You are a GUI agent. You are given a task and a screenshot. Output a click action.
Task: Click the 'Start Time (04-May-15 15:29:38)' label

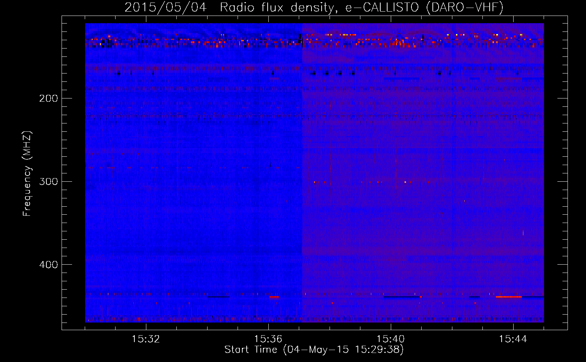click(x=314, y=350)
